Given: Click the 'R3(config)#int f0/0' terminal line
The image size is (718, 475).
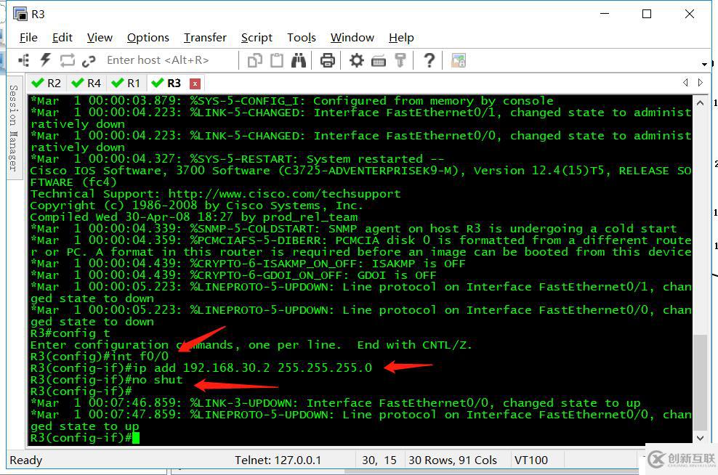Looking at the screenshot, I should (x=100, y=357).
